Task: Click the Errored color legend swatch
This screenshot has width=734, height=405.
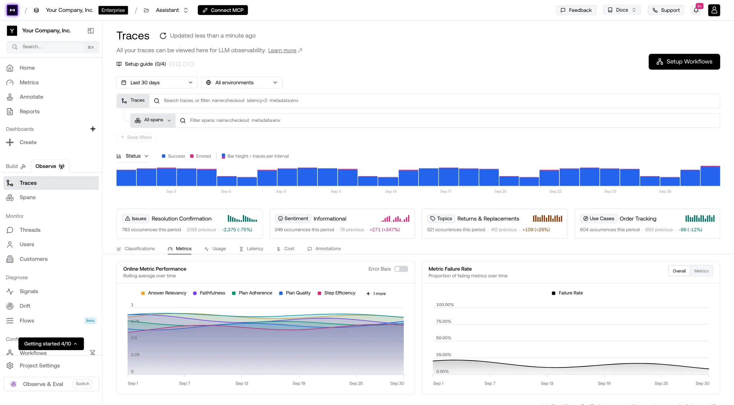Action: coord(192,156)
